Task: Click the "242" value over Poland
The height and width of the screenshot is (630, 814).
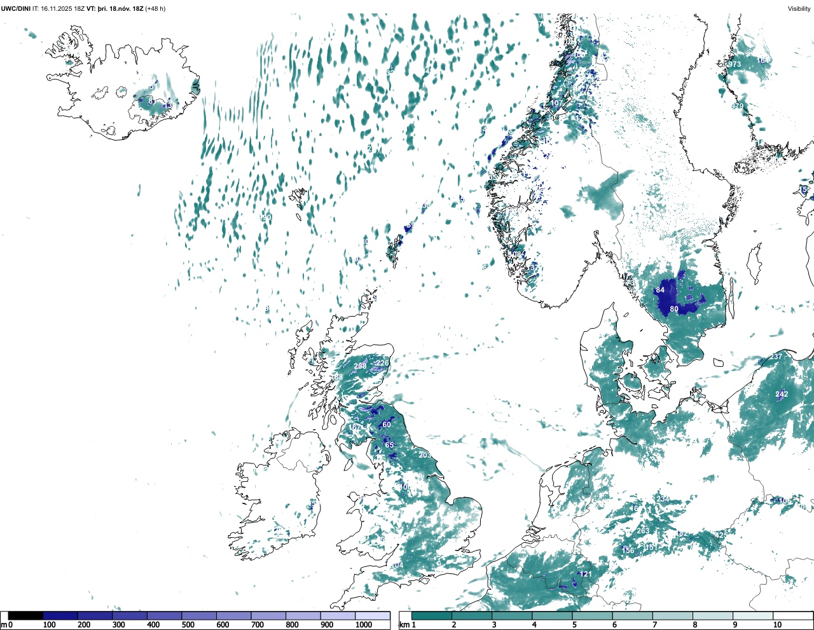Action: 782,394
